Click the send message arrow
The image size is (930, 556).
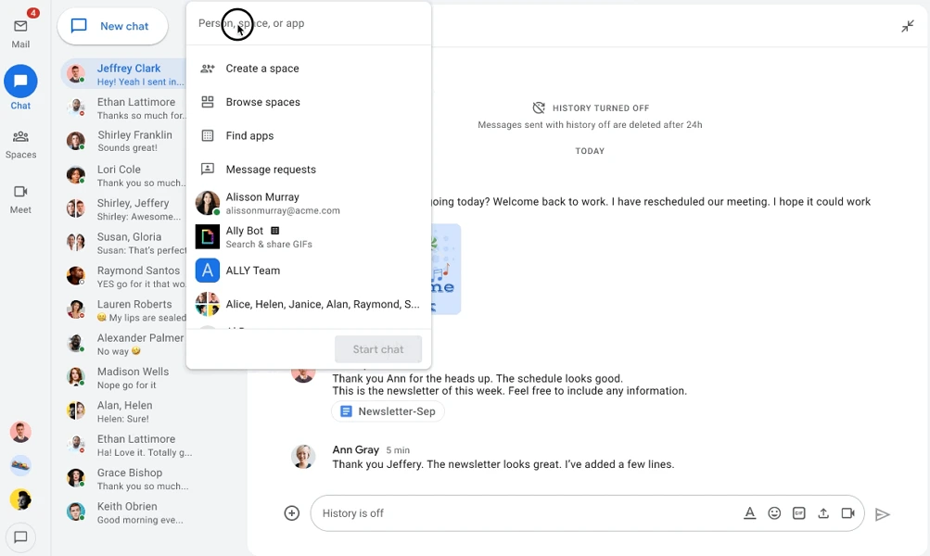(x=883, y=514)
